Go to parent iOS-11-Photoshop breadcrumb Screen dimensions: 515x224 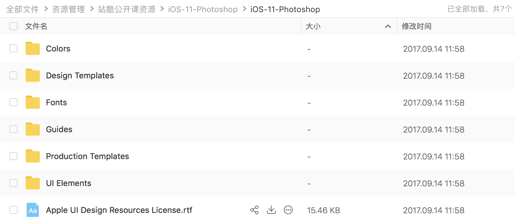click(x=203, y=9)
